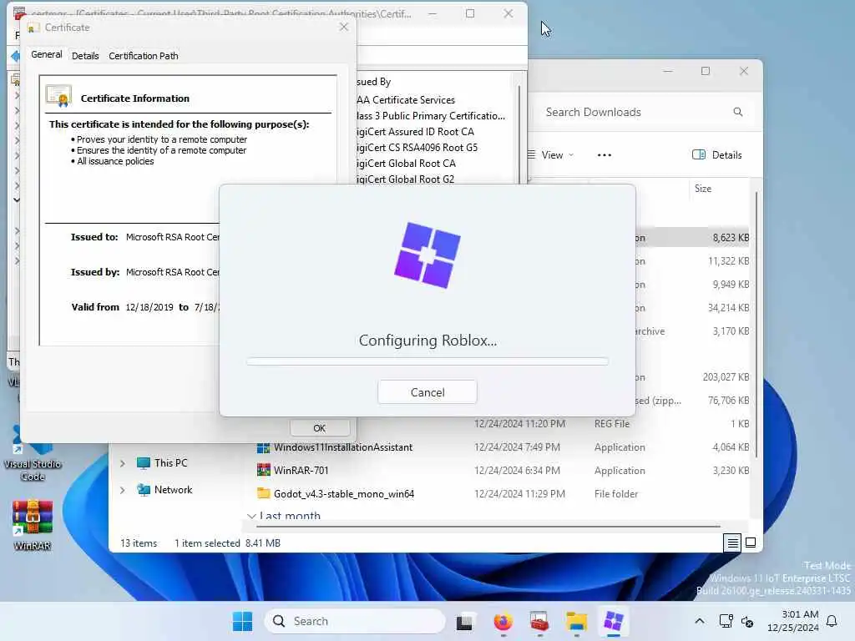Open the Windows Start menu
The image size is (855, 641).
242,621
